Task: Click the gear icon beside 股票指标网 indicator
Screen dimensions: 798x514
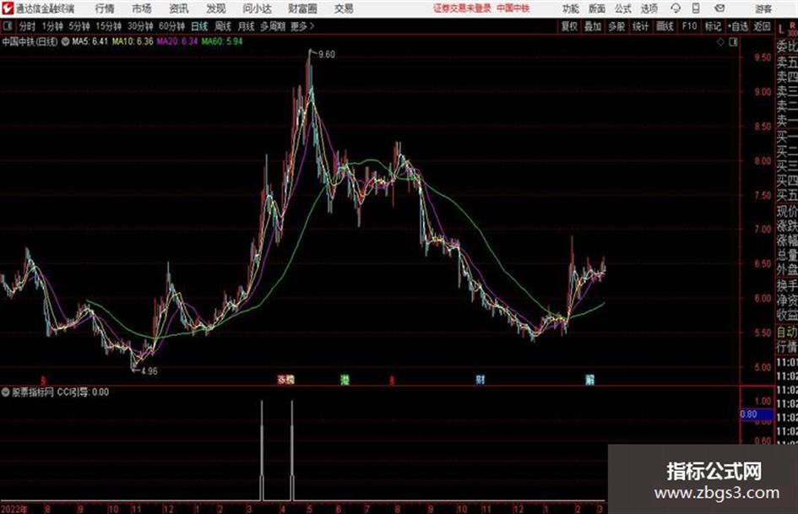Action: pos(6,392)
